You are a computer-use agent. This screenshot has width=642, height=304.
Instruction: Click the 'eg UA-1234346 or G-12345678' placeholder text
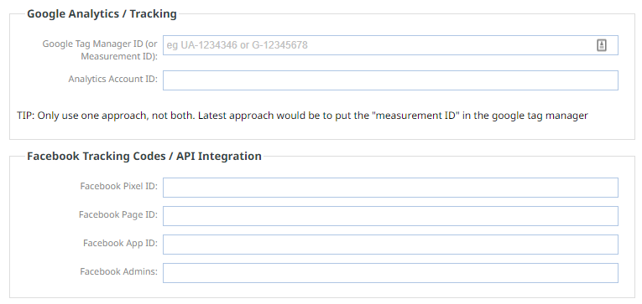coord(237,45)
